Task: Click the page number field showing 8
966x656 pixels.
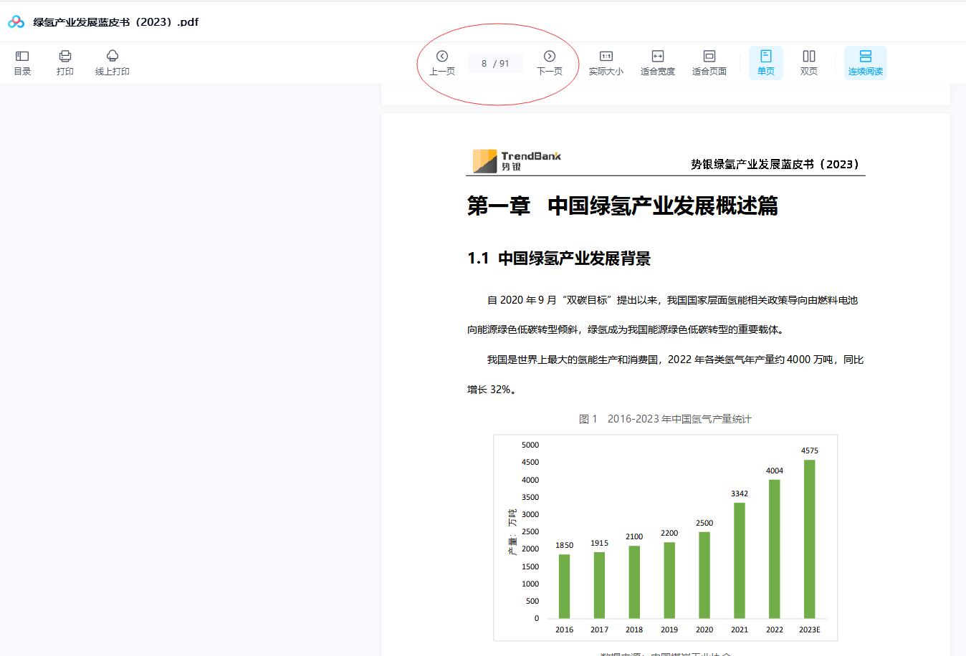Action: pyautogui.click(x=484, y=64)
